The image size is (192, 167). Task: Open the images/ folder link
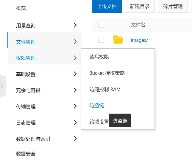pyautogui.click(x=139, y=40)
